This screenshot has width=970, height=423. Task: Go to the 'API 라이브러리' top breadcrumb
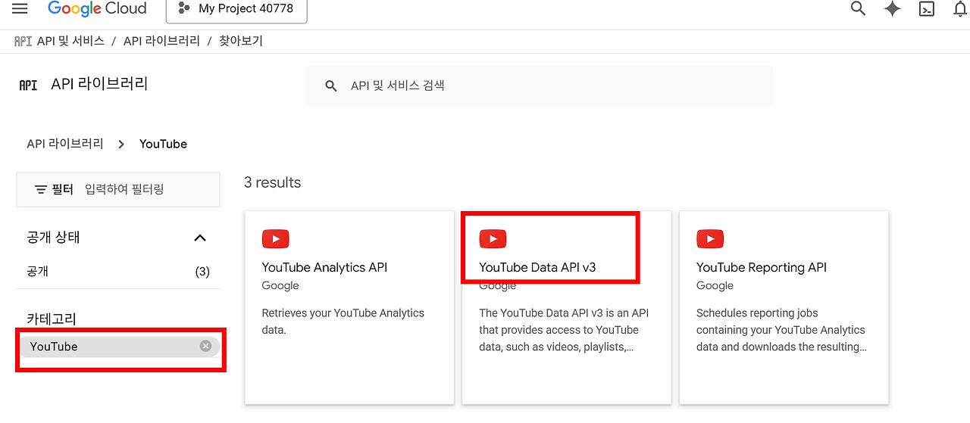tap(161, 41)
